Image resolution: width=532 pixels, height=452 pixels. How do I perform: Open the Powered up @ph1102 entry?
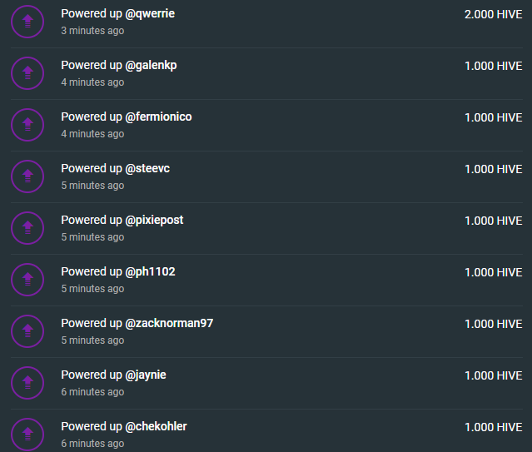point(118,272)
